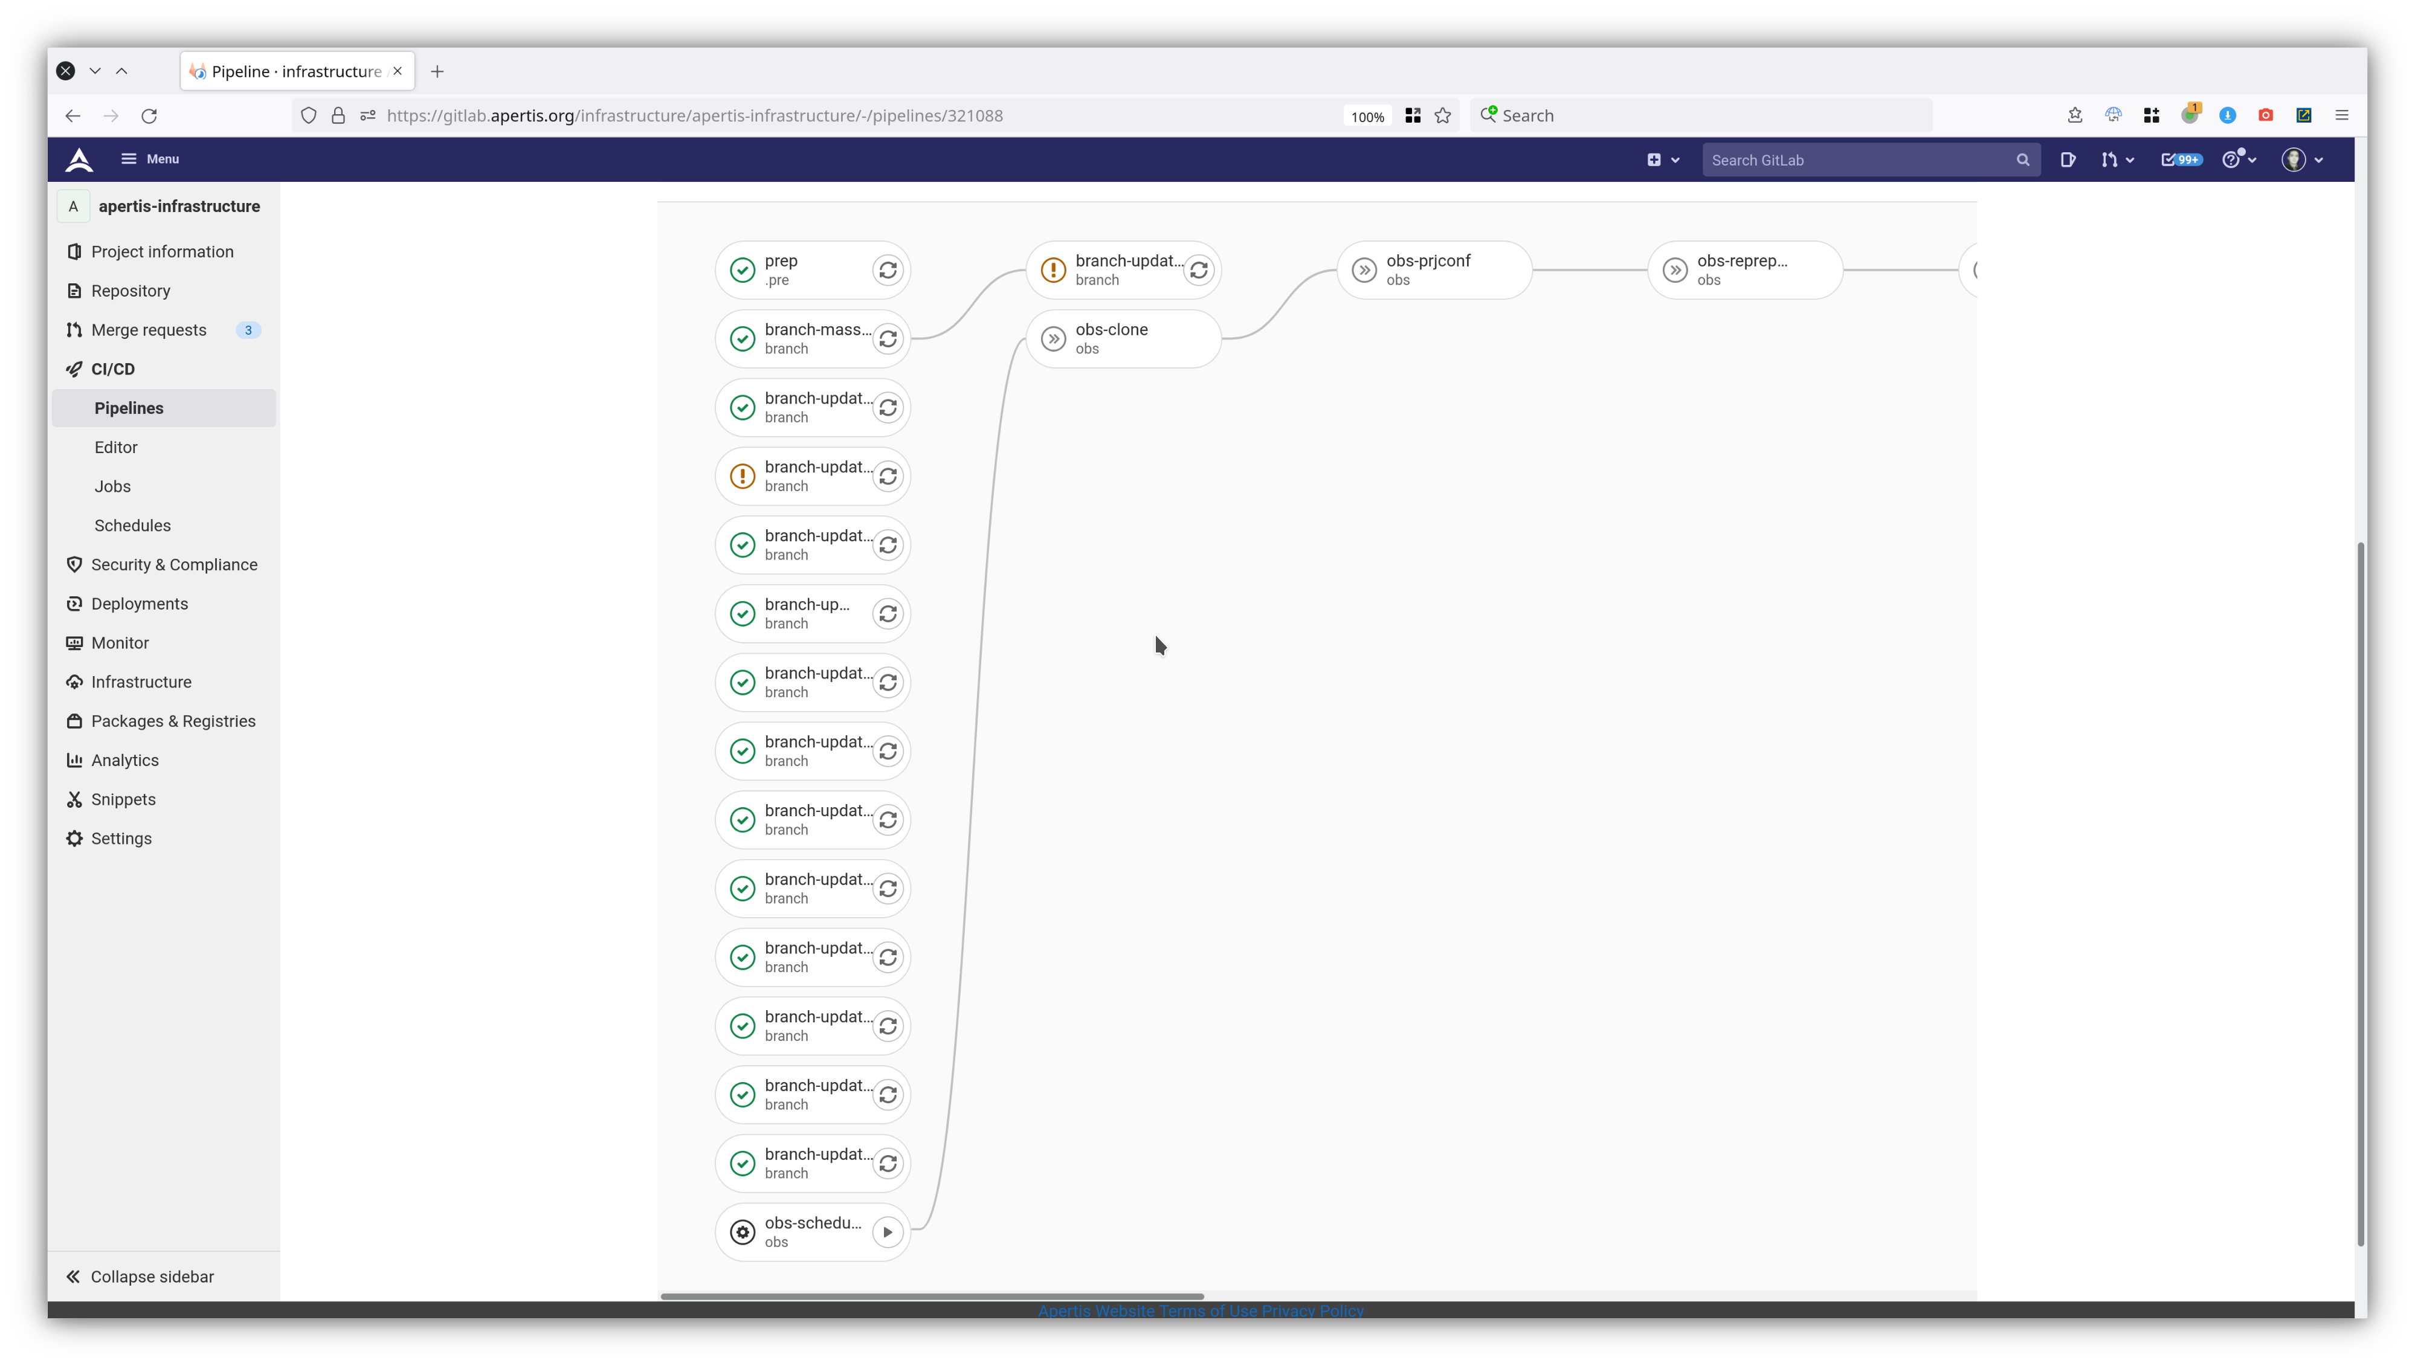
Task: Retry the prep job
Action: [888, 270]
